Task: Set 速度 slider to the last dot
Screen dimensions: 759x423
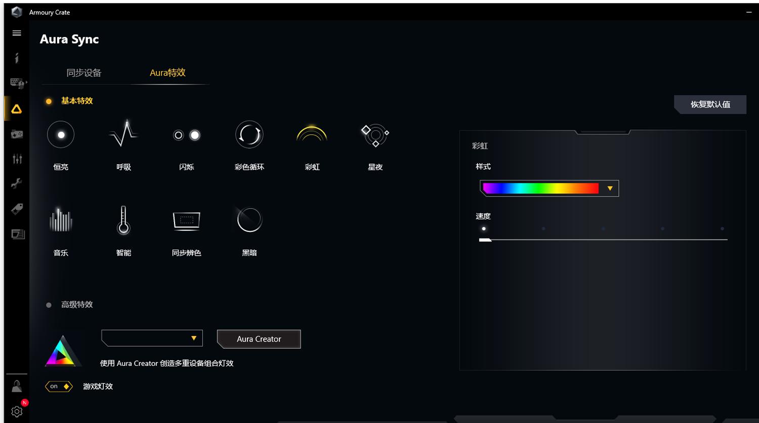Action: [722, 229]
